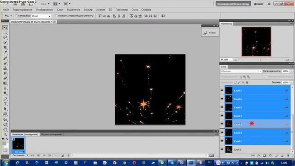This screenshot has width=295, height=166.
Task: Select the Path Selection tool
Action: coord(5,109)
